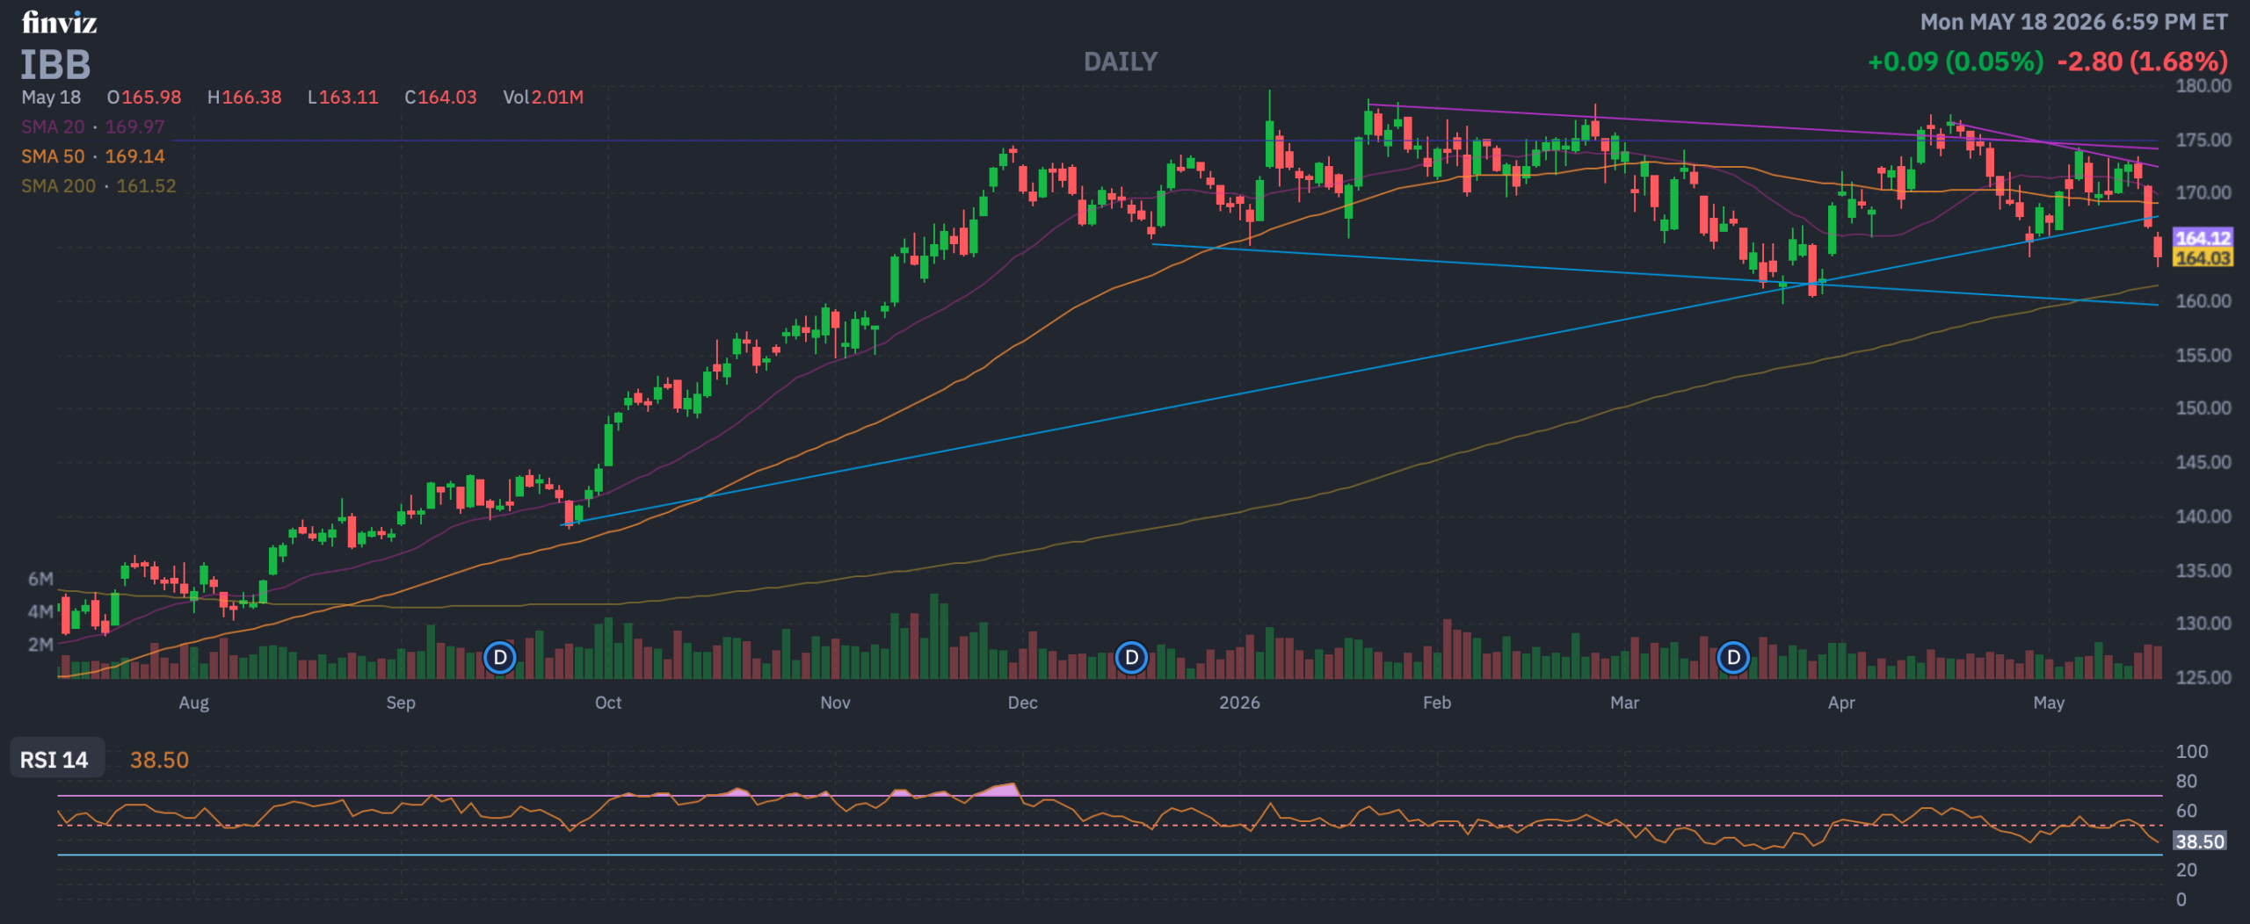
Task: Click the RSI axis value 80
Action: point(2187,782)
